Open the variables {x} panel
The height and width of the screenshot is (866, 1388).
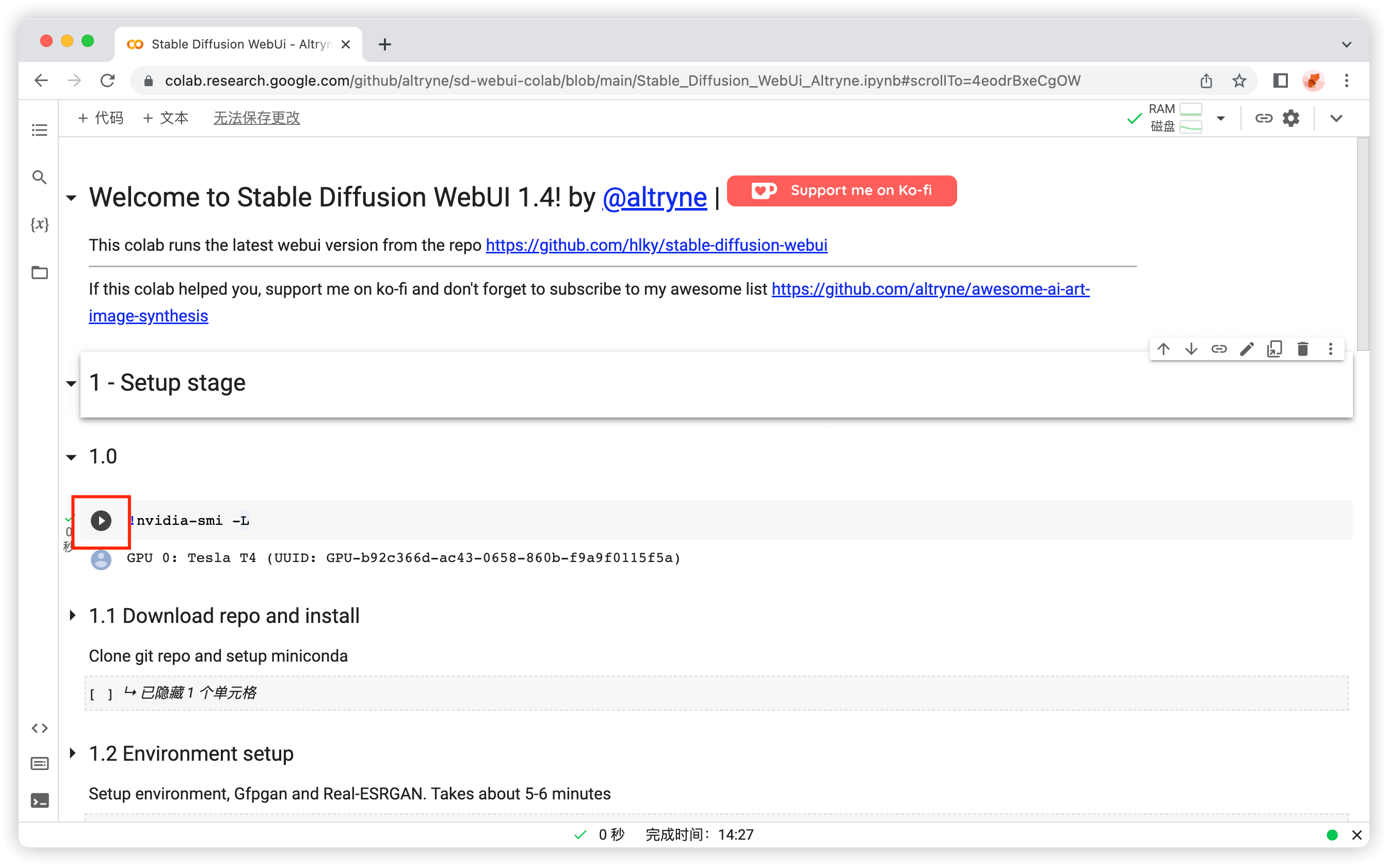point(40,224)
